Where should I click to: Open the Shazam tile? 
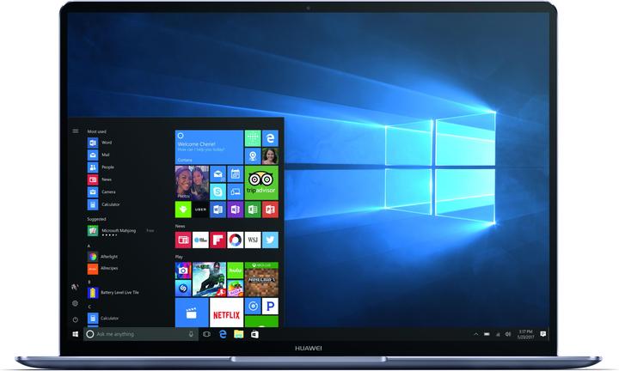click(183, 289)
